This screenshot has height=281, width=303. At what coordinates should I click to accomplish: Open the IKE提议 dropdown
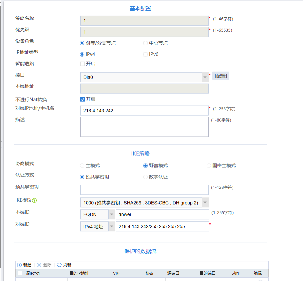point(205,202)
